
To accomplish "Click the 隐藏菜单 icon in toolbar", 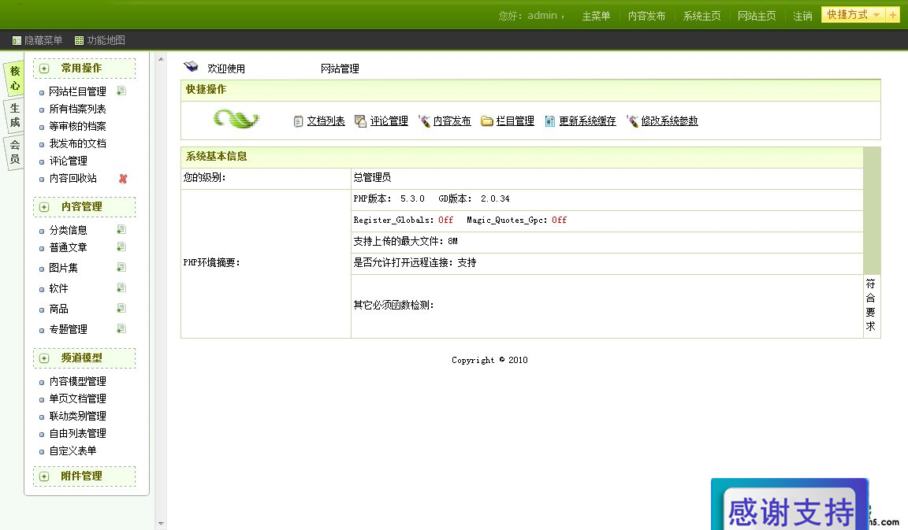I will coord(17,40).
